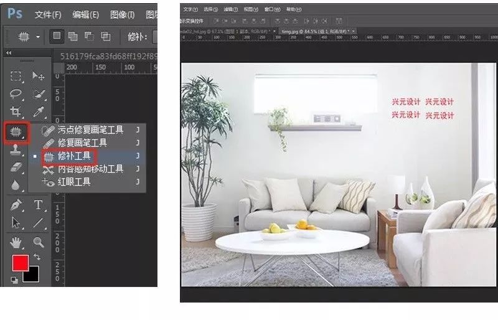
Task: Open the 窗口(W) menu in right window
Action: point(273,9)
